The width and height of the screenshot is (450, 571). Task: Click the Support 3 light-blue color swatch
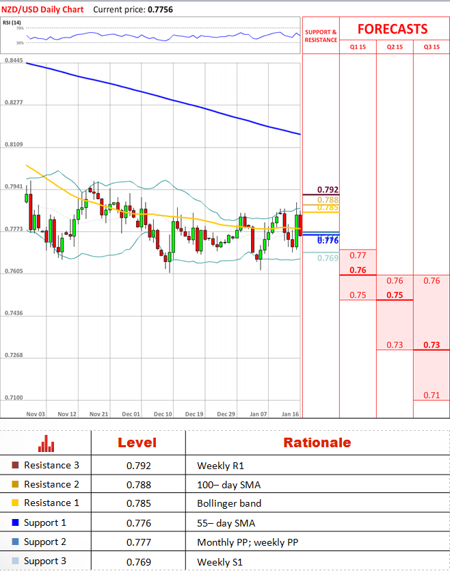pos(15,561)
